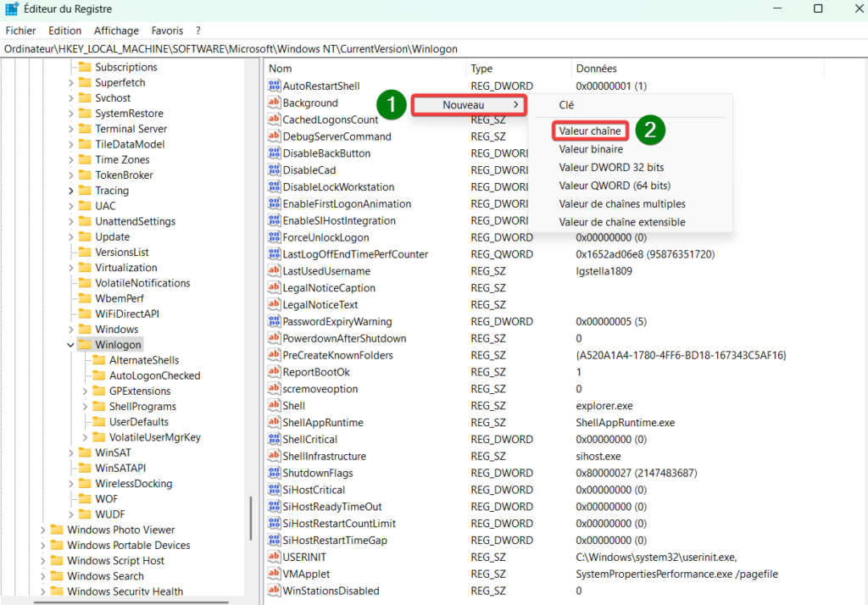This screenshot has width=868, height=605.
Task: Expand the VolatileUserMgrKey subkey
Action: click(85, 437)
